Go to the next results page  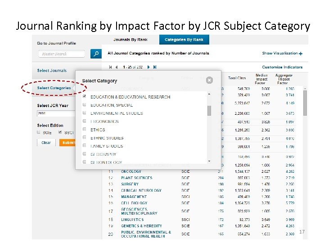pyautogui.click(x=148, y=67)
